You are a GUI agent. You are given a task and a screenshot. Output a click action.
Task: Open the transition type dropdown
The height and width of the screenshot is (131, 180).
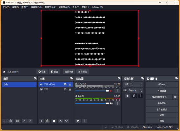[x=133, y=84]
